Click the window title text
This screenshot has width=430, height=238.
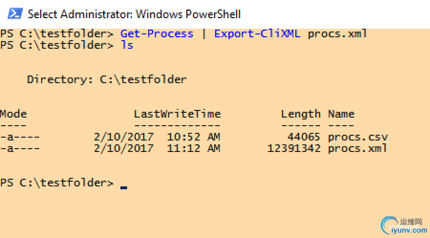134,14
